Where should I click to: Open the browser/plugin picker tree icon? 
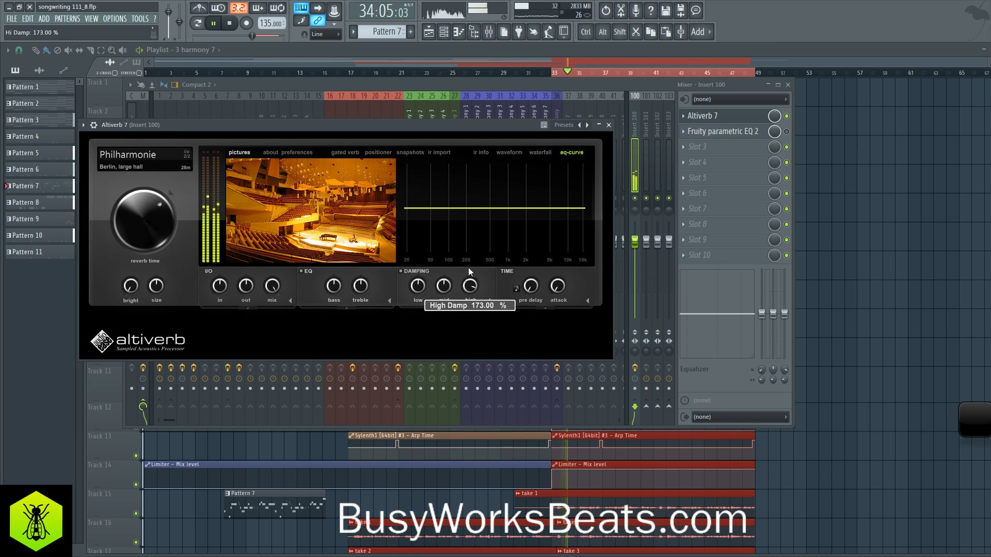pyautogui.click(x=473, y=32)
